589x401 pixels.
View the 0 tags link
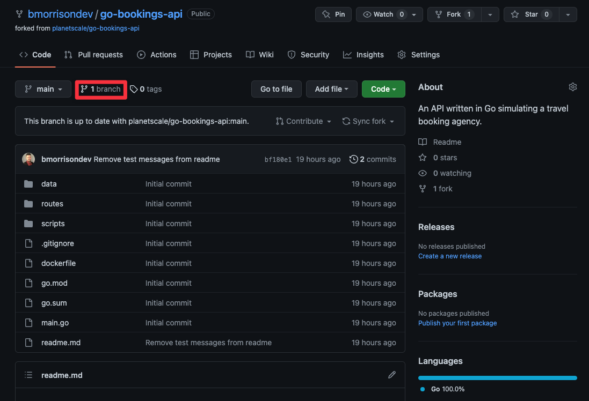(146, 90)
